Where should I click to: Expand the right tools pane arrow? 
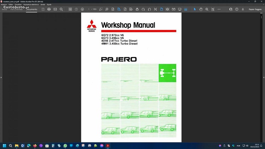(263, 77)
